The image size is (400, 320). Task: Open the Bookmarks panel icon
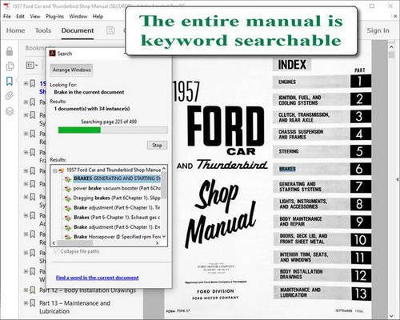(10, 81)
